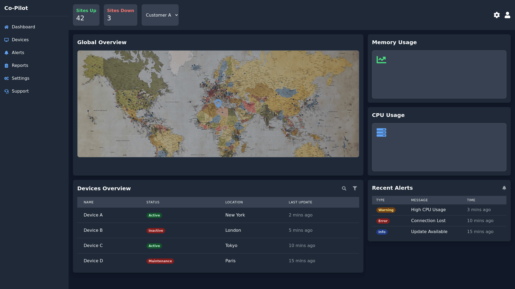The image size is (515, 289).
Task: Click the green chart icon in Memory Usage
Action: (381, 59)
